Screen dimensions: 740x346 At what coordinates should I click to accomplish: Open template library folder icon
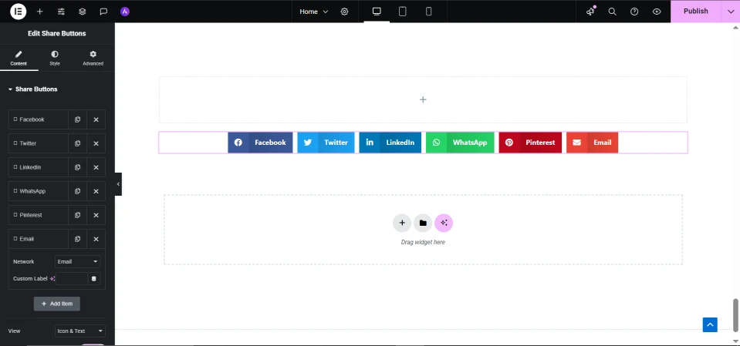[x=423, y=223]
